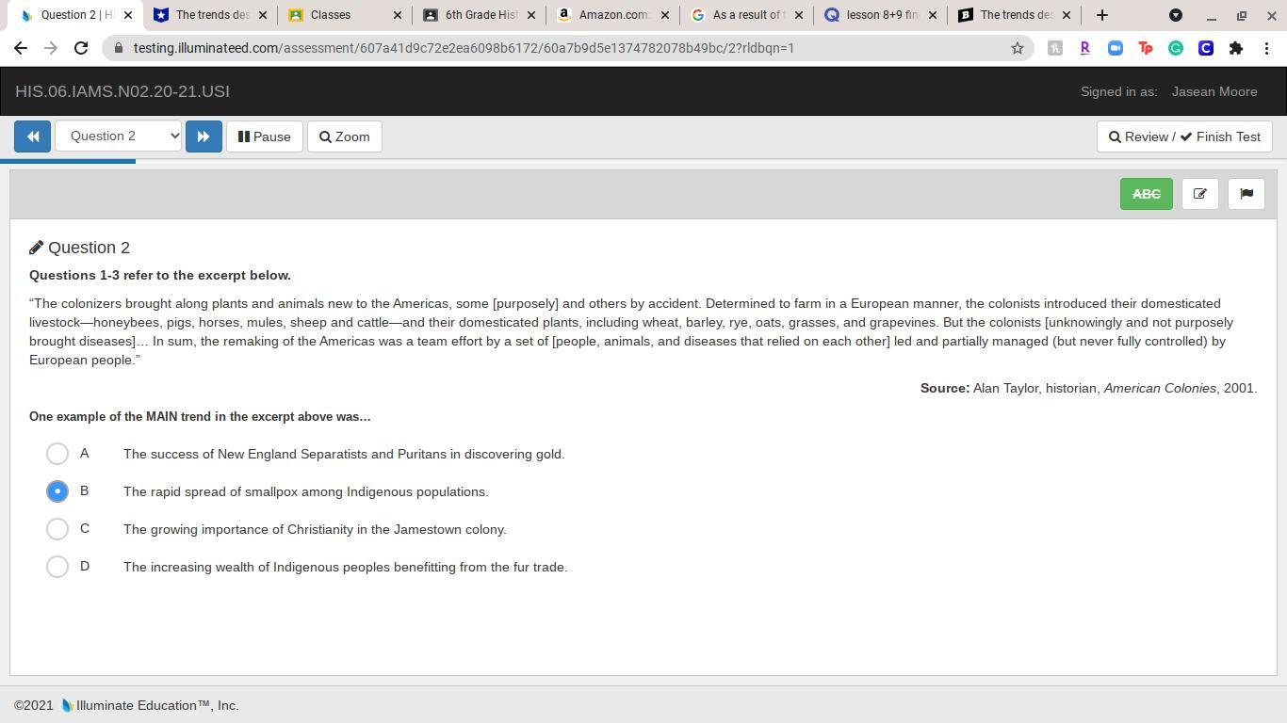Select answer C radio button
Viewport: 1287px width, 723px height.
(x=57, y=529)
